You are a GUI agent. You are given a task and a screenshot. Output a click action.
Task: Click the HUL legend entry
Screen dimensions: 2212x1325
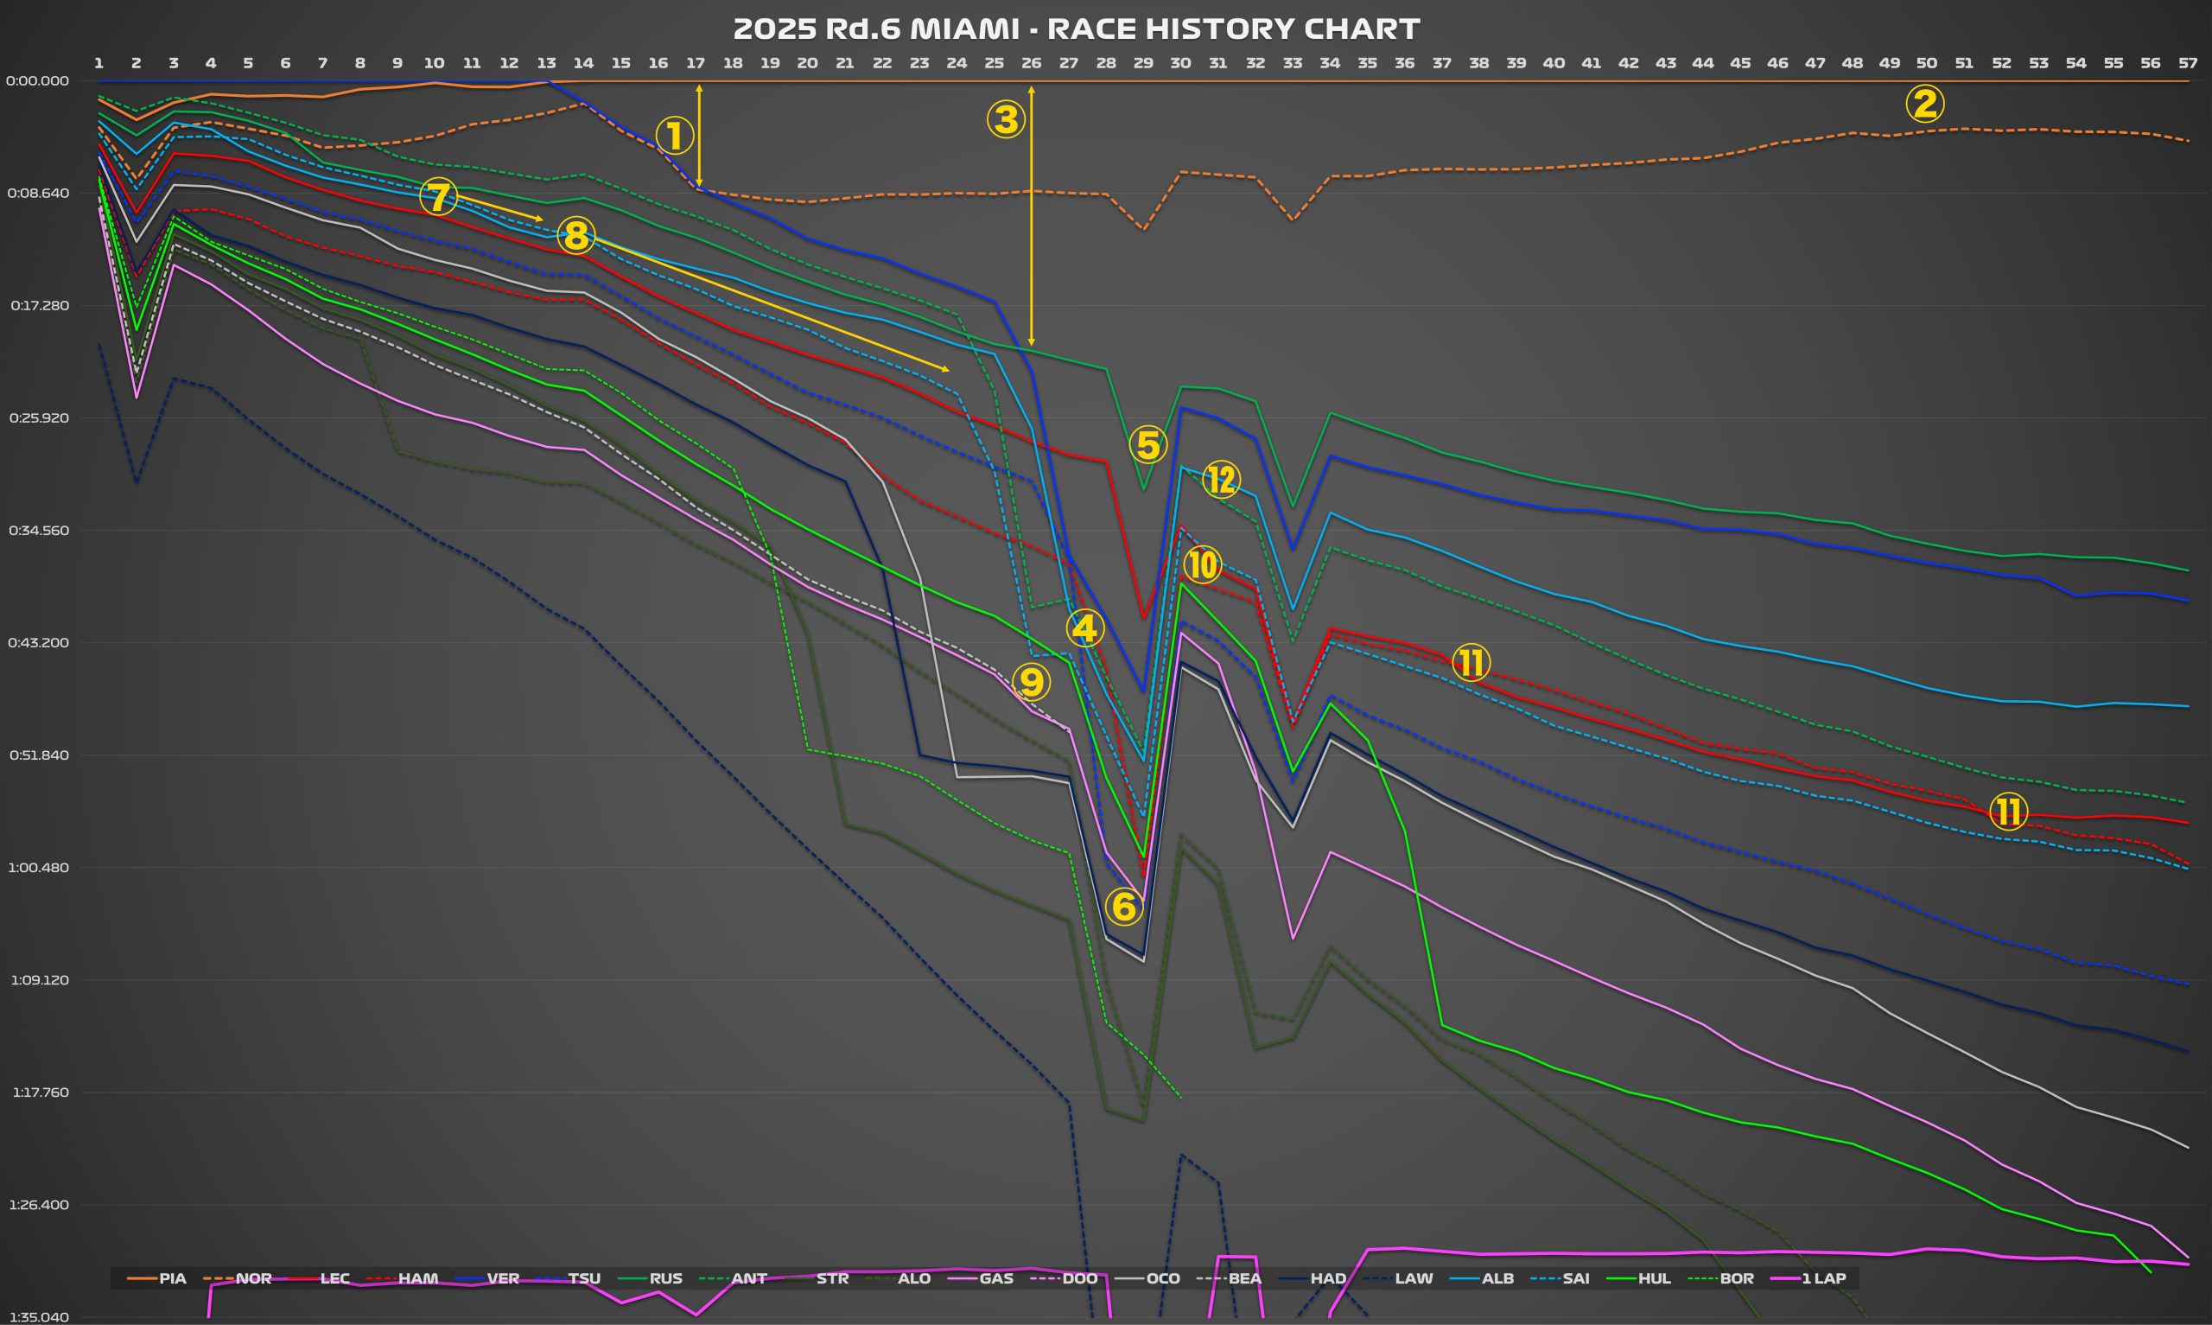1655,1278
